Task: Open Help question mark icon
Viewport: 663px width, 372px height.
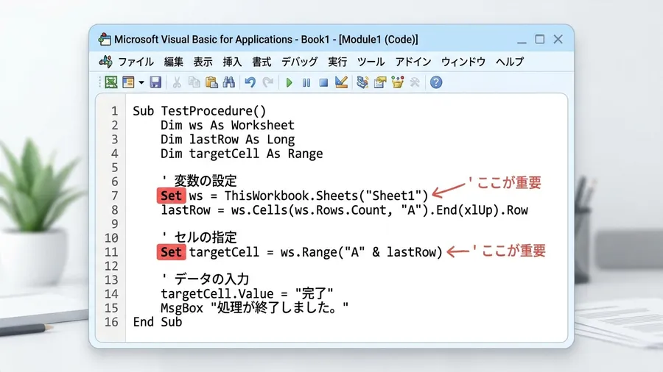Action: [436, 82]
